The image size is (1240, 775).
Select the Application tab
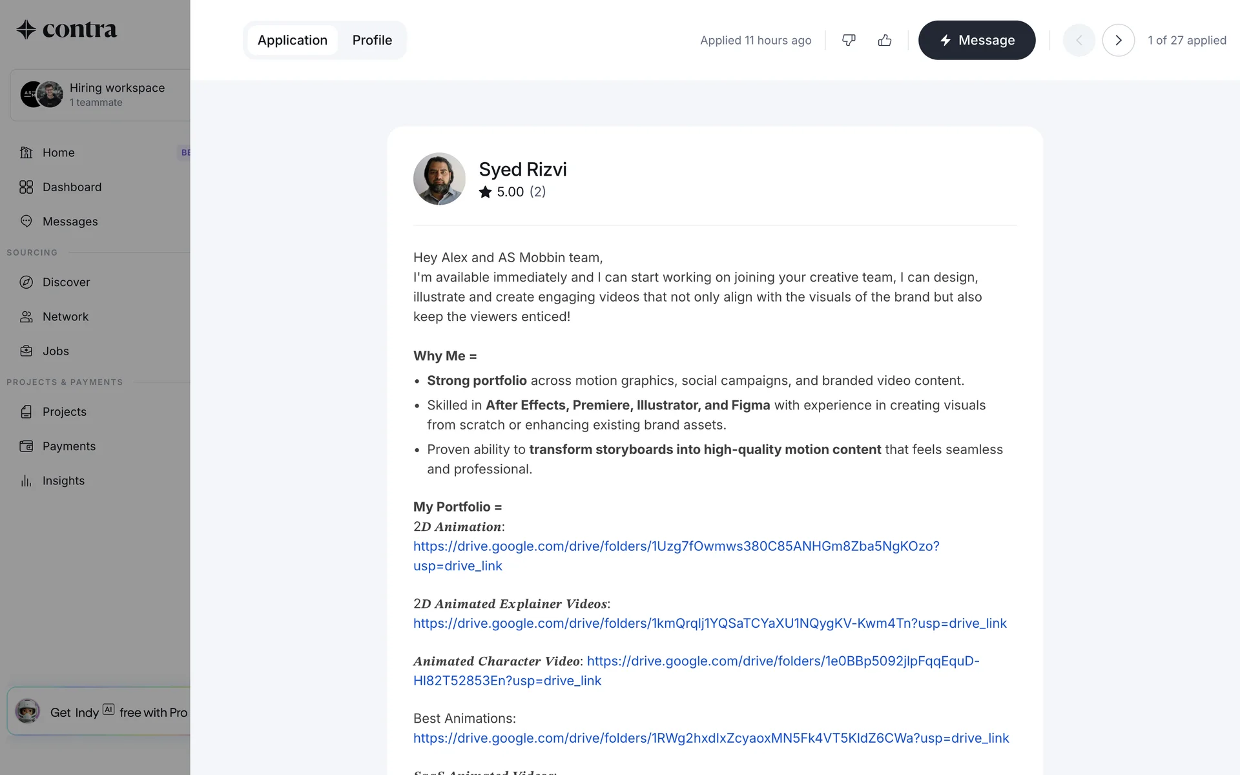[292, 40]
